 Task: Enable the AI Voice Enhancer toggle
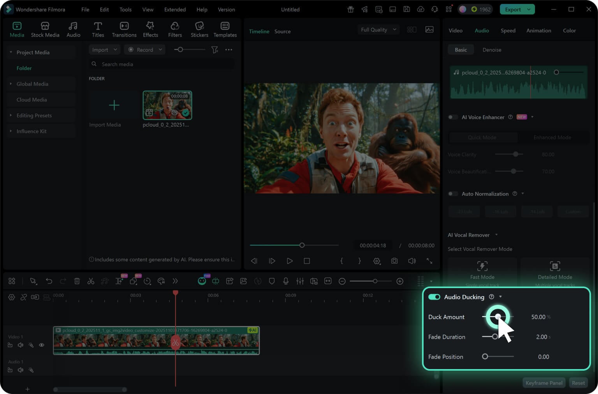(x=453, y=117)
